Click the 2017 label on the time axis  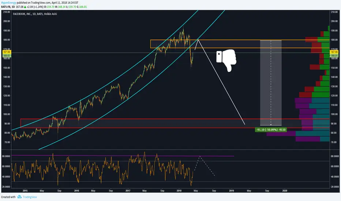coord(128,191)
